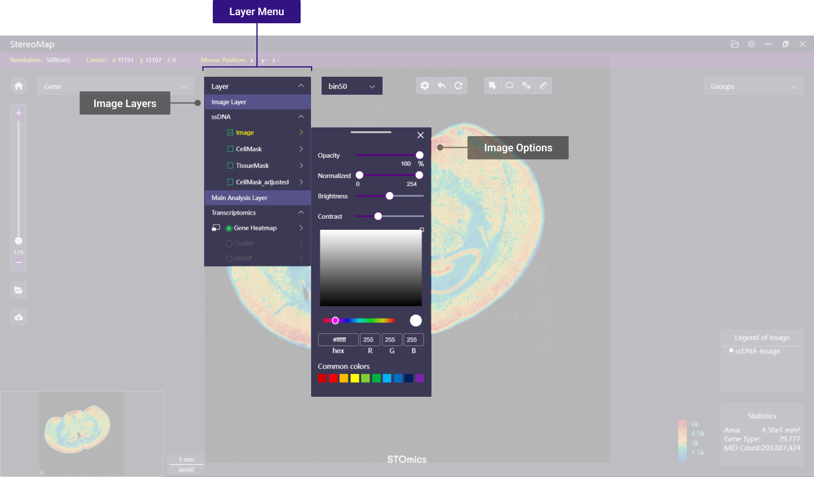The width and height of the screenshot is (814, 477).
Task: Click the TissueMask layer label
Action: [252, 165]
